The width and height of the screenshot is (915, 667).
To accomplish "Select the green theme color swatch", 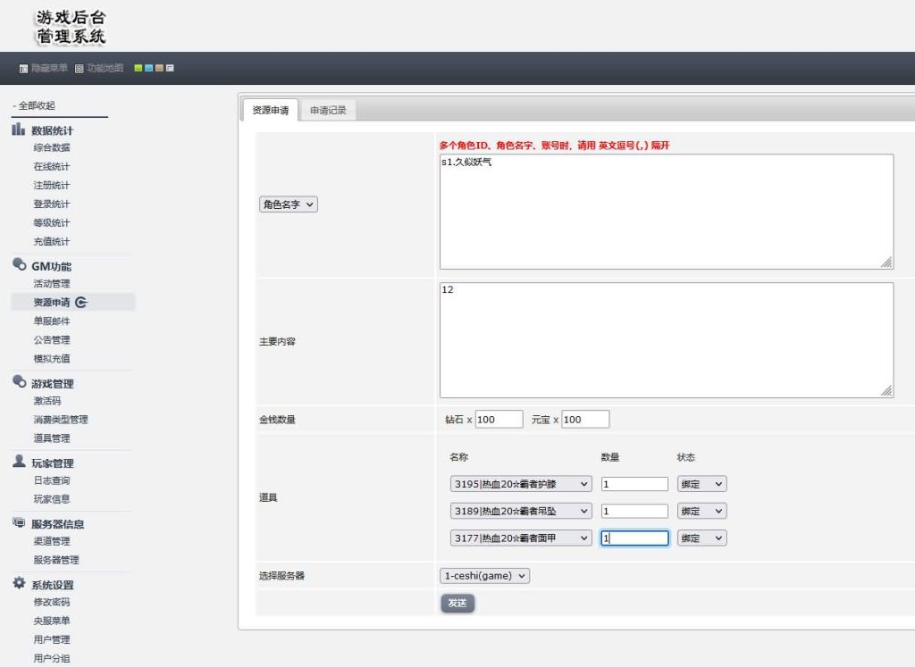I will 138,69.
